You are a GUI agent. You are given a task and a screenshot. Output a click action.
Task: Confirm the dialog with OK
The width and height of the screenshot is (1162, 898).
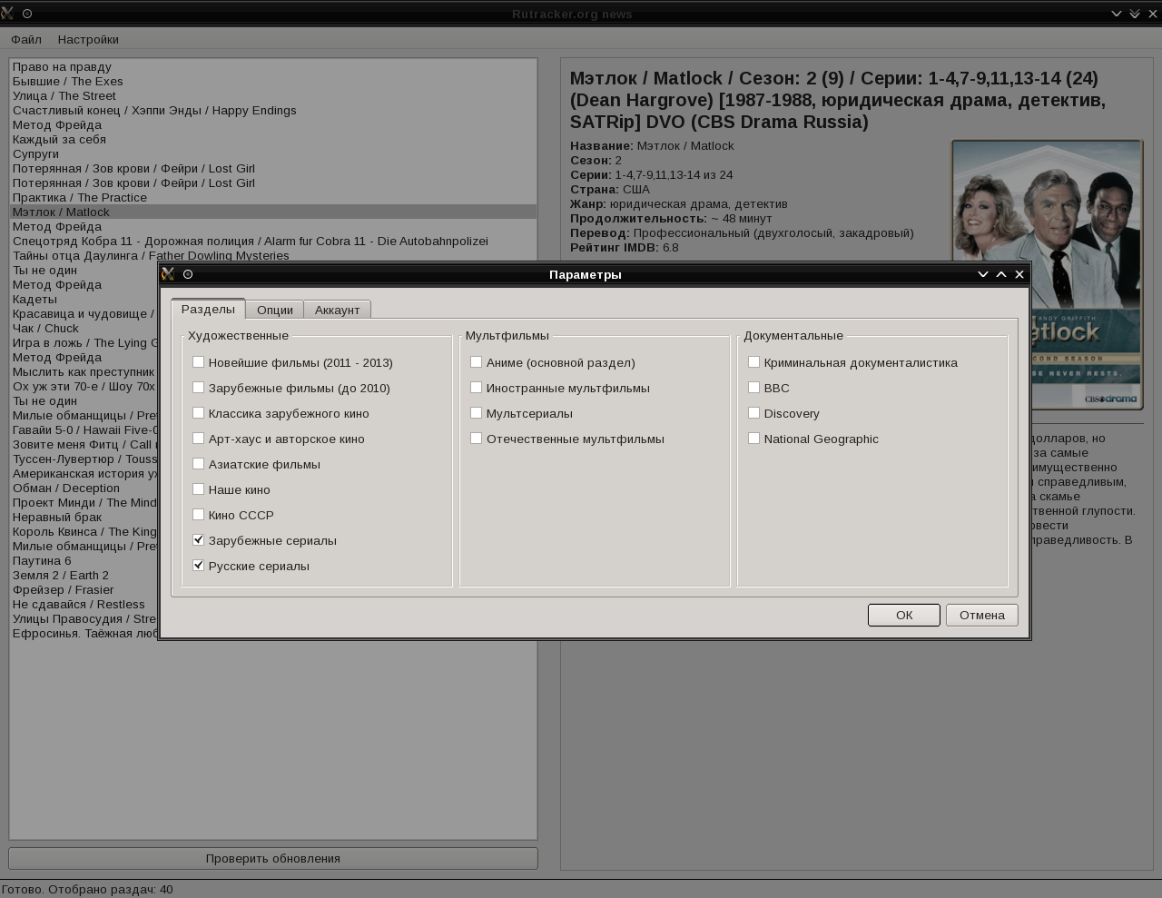(x=904, y=615)
